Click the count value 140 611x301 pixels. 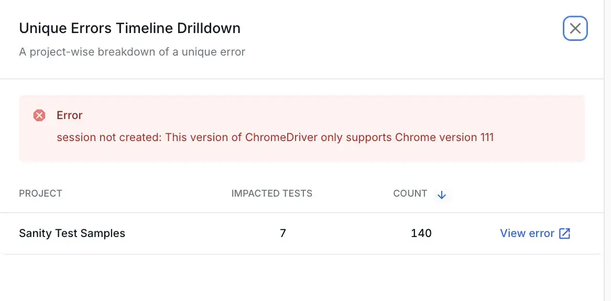point(421,233)
